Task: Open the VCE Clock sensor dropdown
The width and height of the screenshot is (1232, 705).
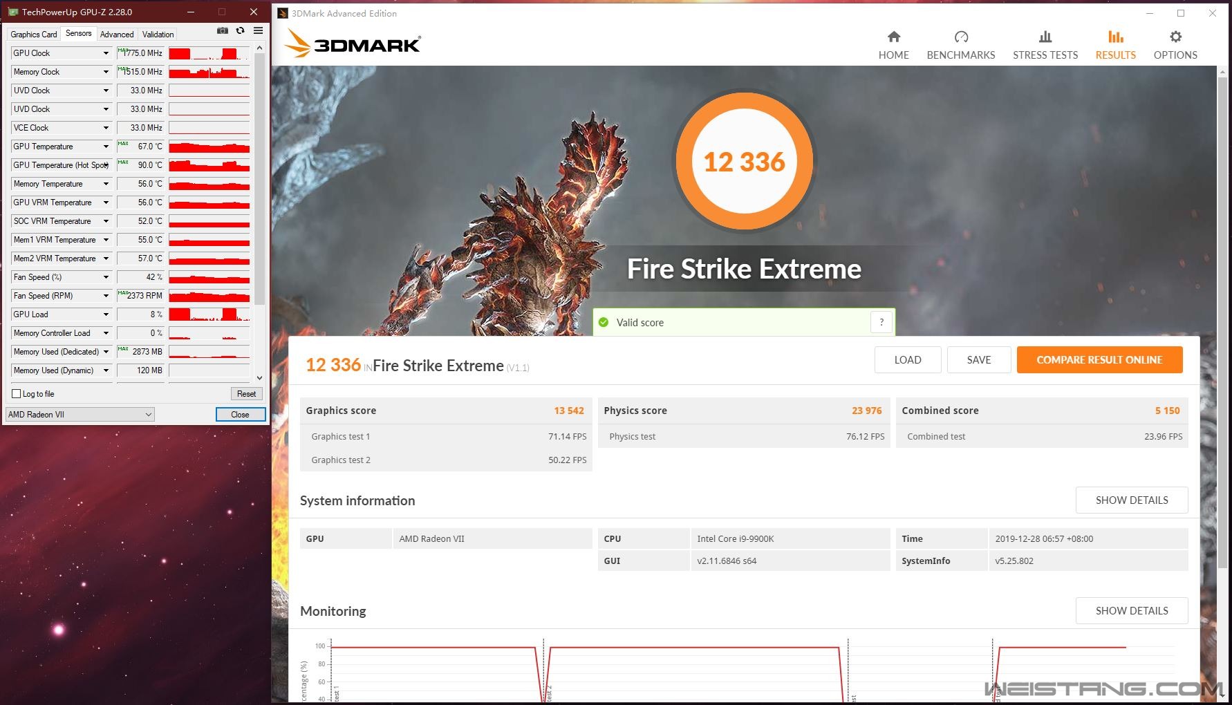Action: 106,128
